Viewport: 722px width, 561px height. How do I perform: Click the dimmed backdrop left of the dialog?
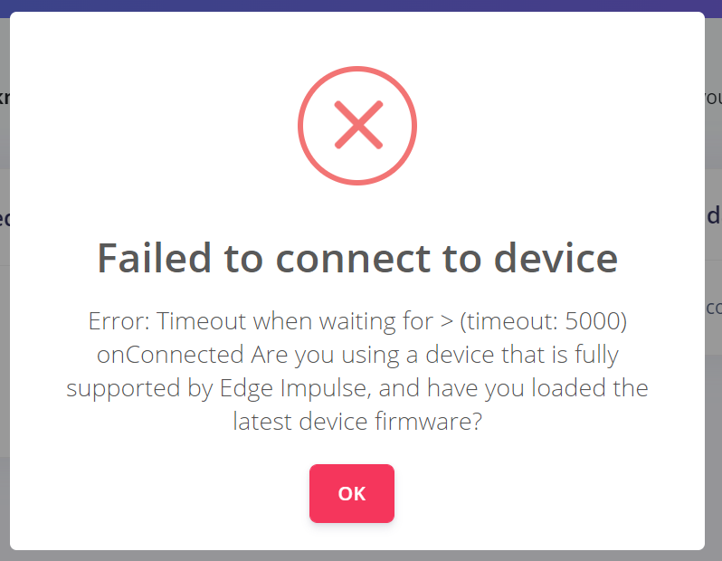pos(4,362)
